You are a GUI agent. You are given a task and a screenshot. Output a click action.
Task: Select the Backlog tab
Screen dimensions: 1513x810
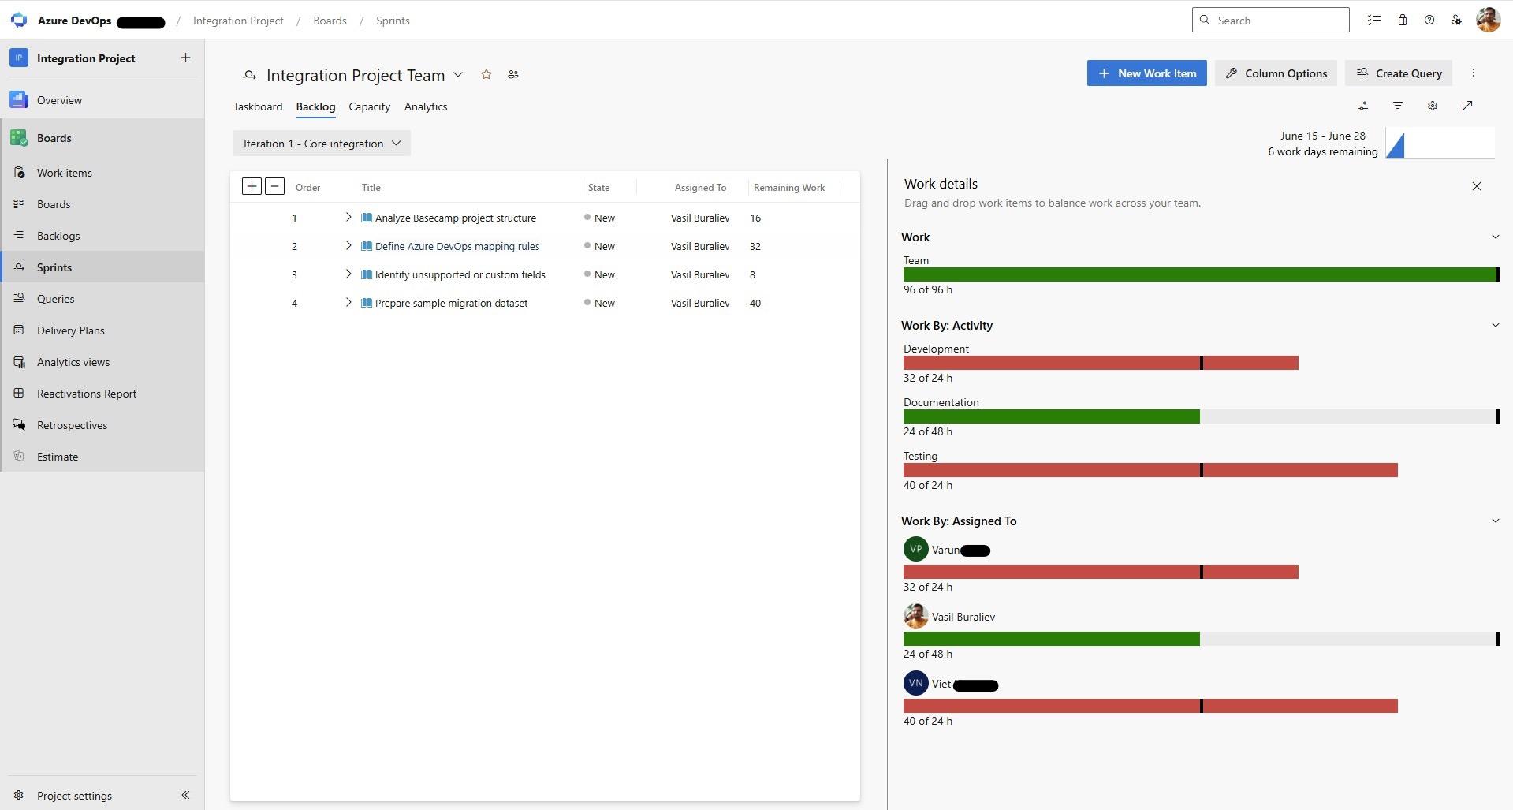(315, 106)
